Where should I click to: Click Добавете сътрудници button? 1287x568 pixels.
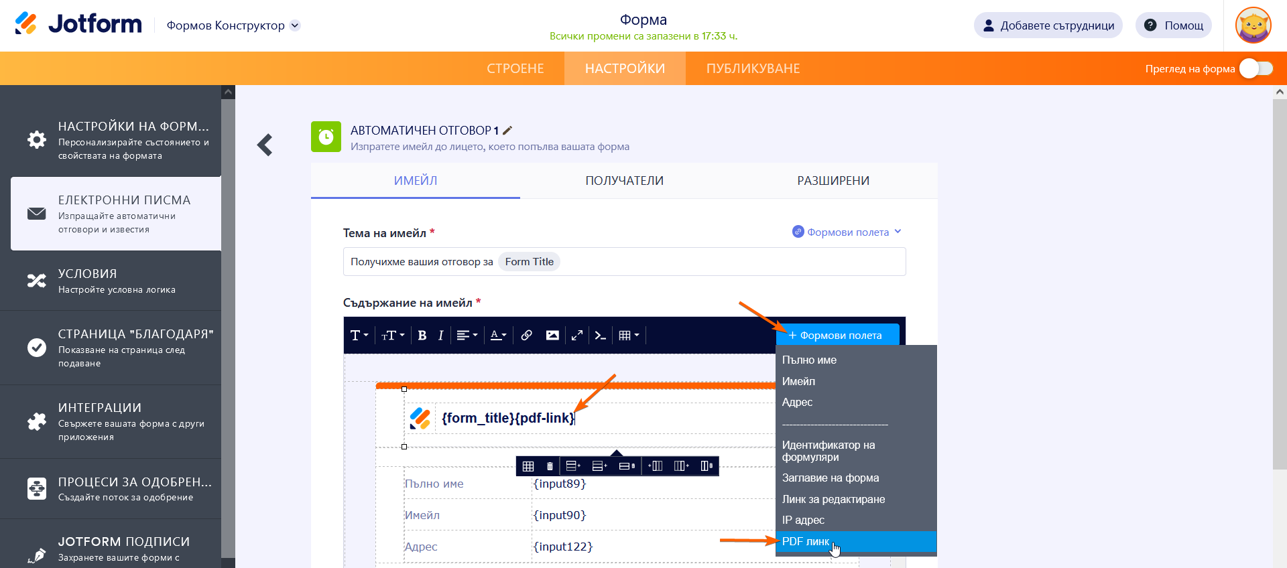1048,25
